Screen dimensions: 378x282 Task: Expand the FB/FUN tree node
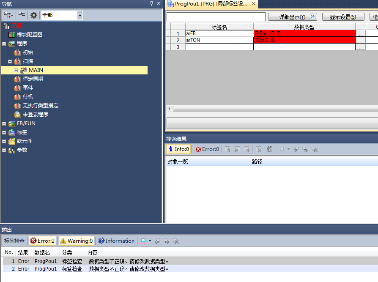(4, 123)
